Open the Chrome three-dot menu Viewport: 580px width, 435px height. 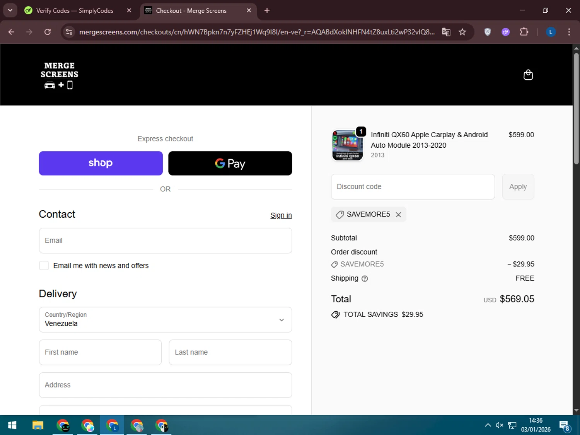tap(569, 32)
